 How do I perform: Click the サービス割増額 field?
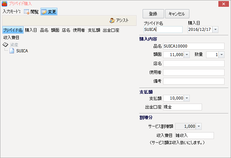coord(185,126)
